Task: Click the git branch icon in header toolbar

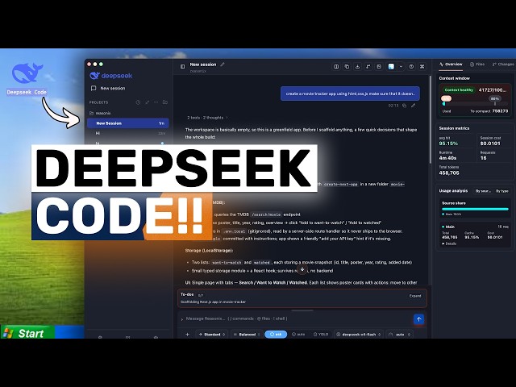Action: tap(368, 66)
